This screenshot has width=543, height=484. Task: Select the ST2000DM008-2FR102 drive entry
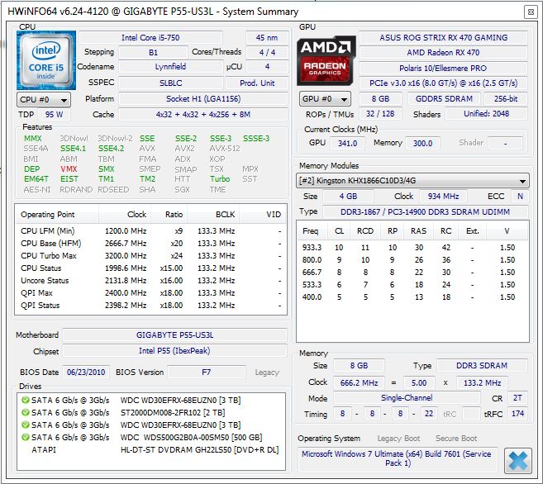click(x=151, y=412)
